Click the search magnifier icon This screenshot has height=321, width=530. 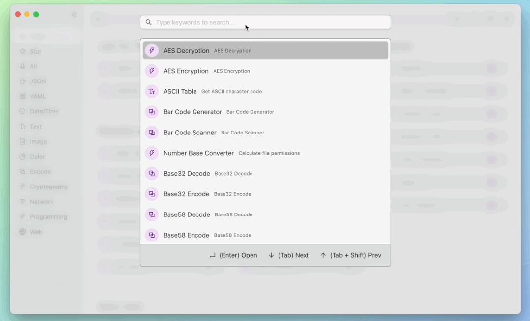[148, 22]
